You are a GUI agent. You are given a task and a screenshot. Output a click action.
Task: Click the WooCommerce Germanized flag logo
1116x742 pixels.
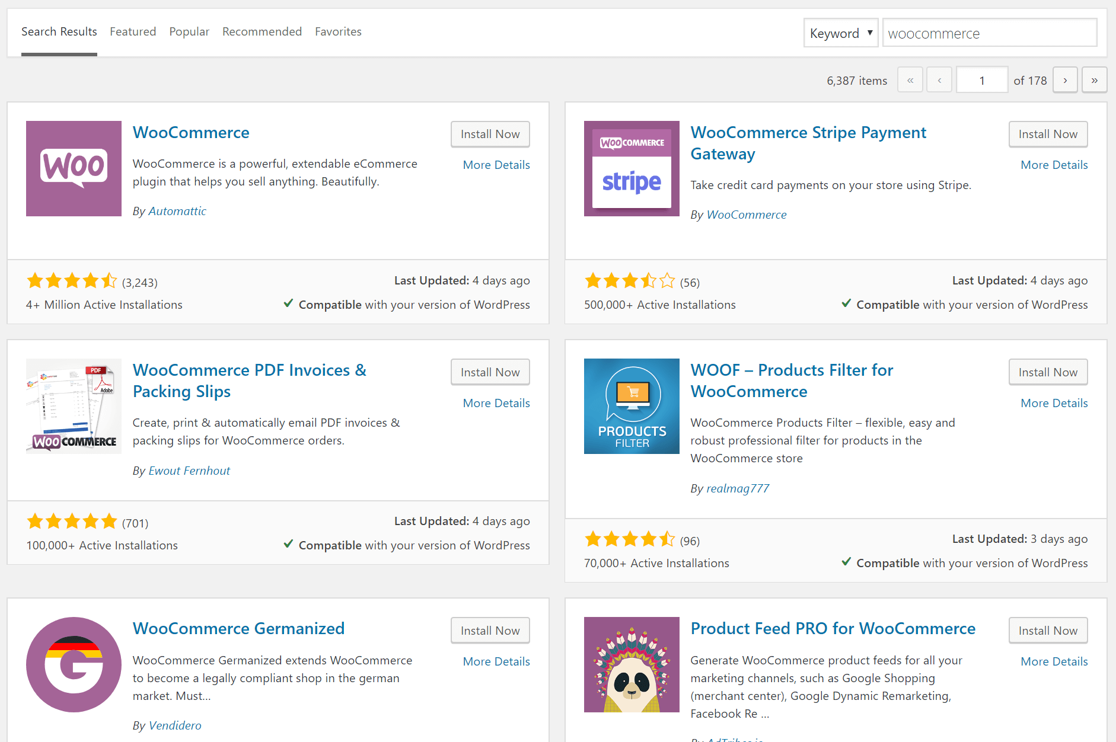[x=74, y=664]
